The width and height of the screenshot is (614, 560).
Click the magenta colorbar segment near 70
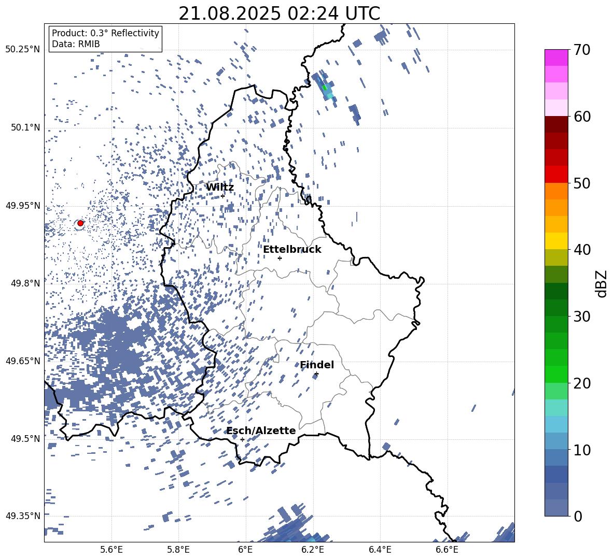[556, 58]
